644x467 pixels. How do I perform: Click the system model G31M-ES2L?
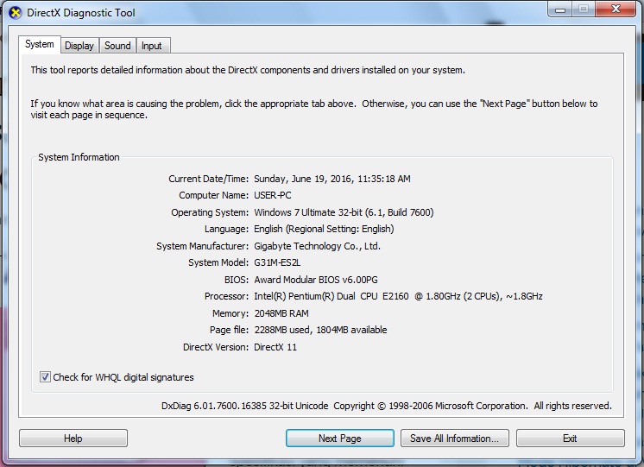(x=277, y=262)
